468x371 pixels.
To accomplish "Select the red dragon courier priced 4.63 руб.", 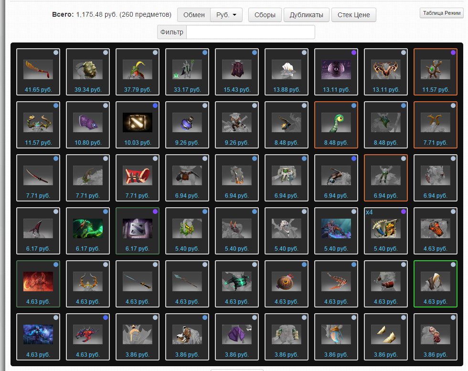I will click(88, 337).
